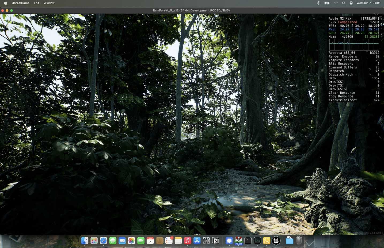Click the Trash icon in the Dock
384x248 pixels.
tap(299, 241)
